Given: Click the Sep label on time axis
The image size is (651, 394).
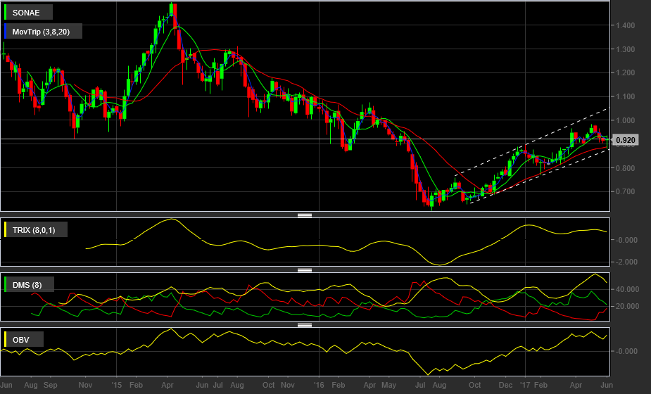Looking at the screenshot, I should pyautogui.click(x=50, y=385).
